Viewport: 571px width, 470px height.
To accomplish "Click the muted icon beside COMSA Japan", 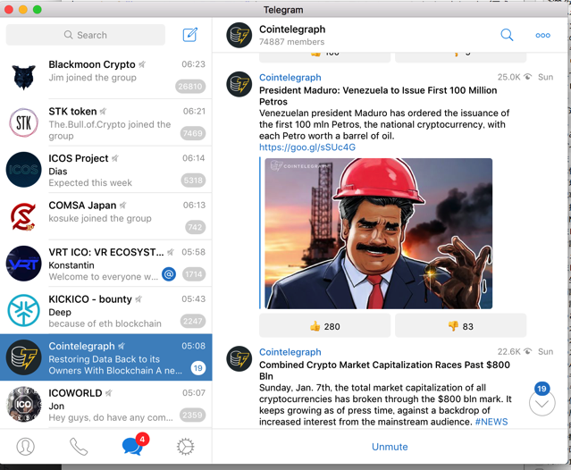I will [x=123, y=206].
